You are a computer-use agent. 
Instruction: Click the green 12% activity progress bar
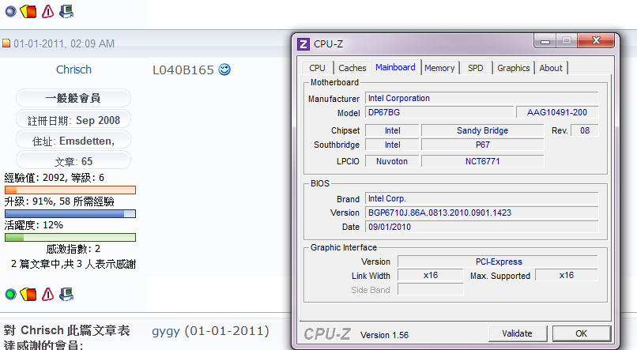(x=70, y=237)
